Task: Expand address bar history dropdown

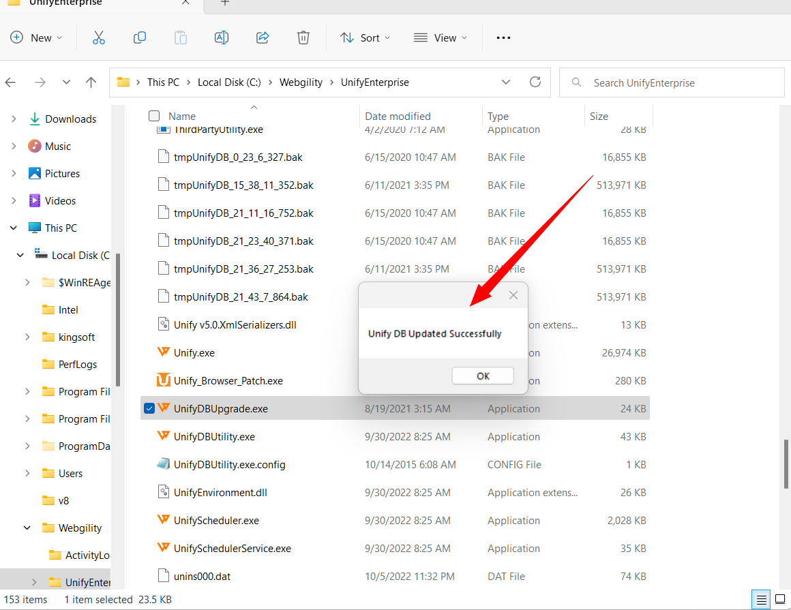Action: pos(506,82)
